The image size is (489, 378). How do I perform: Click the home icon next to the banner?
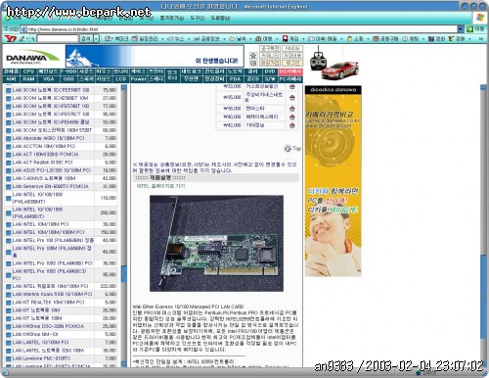253,56
